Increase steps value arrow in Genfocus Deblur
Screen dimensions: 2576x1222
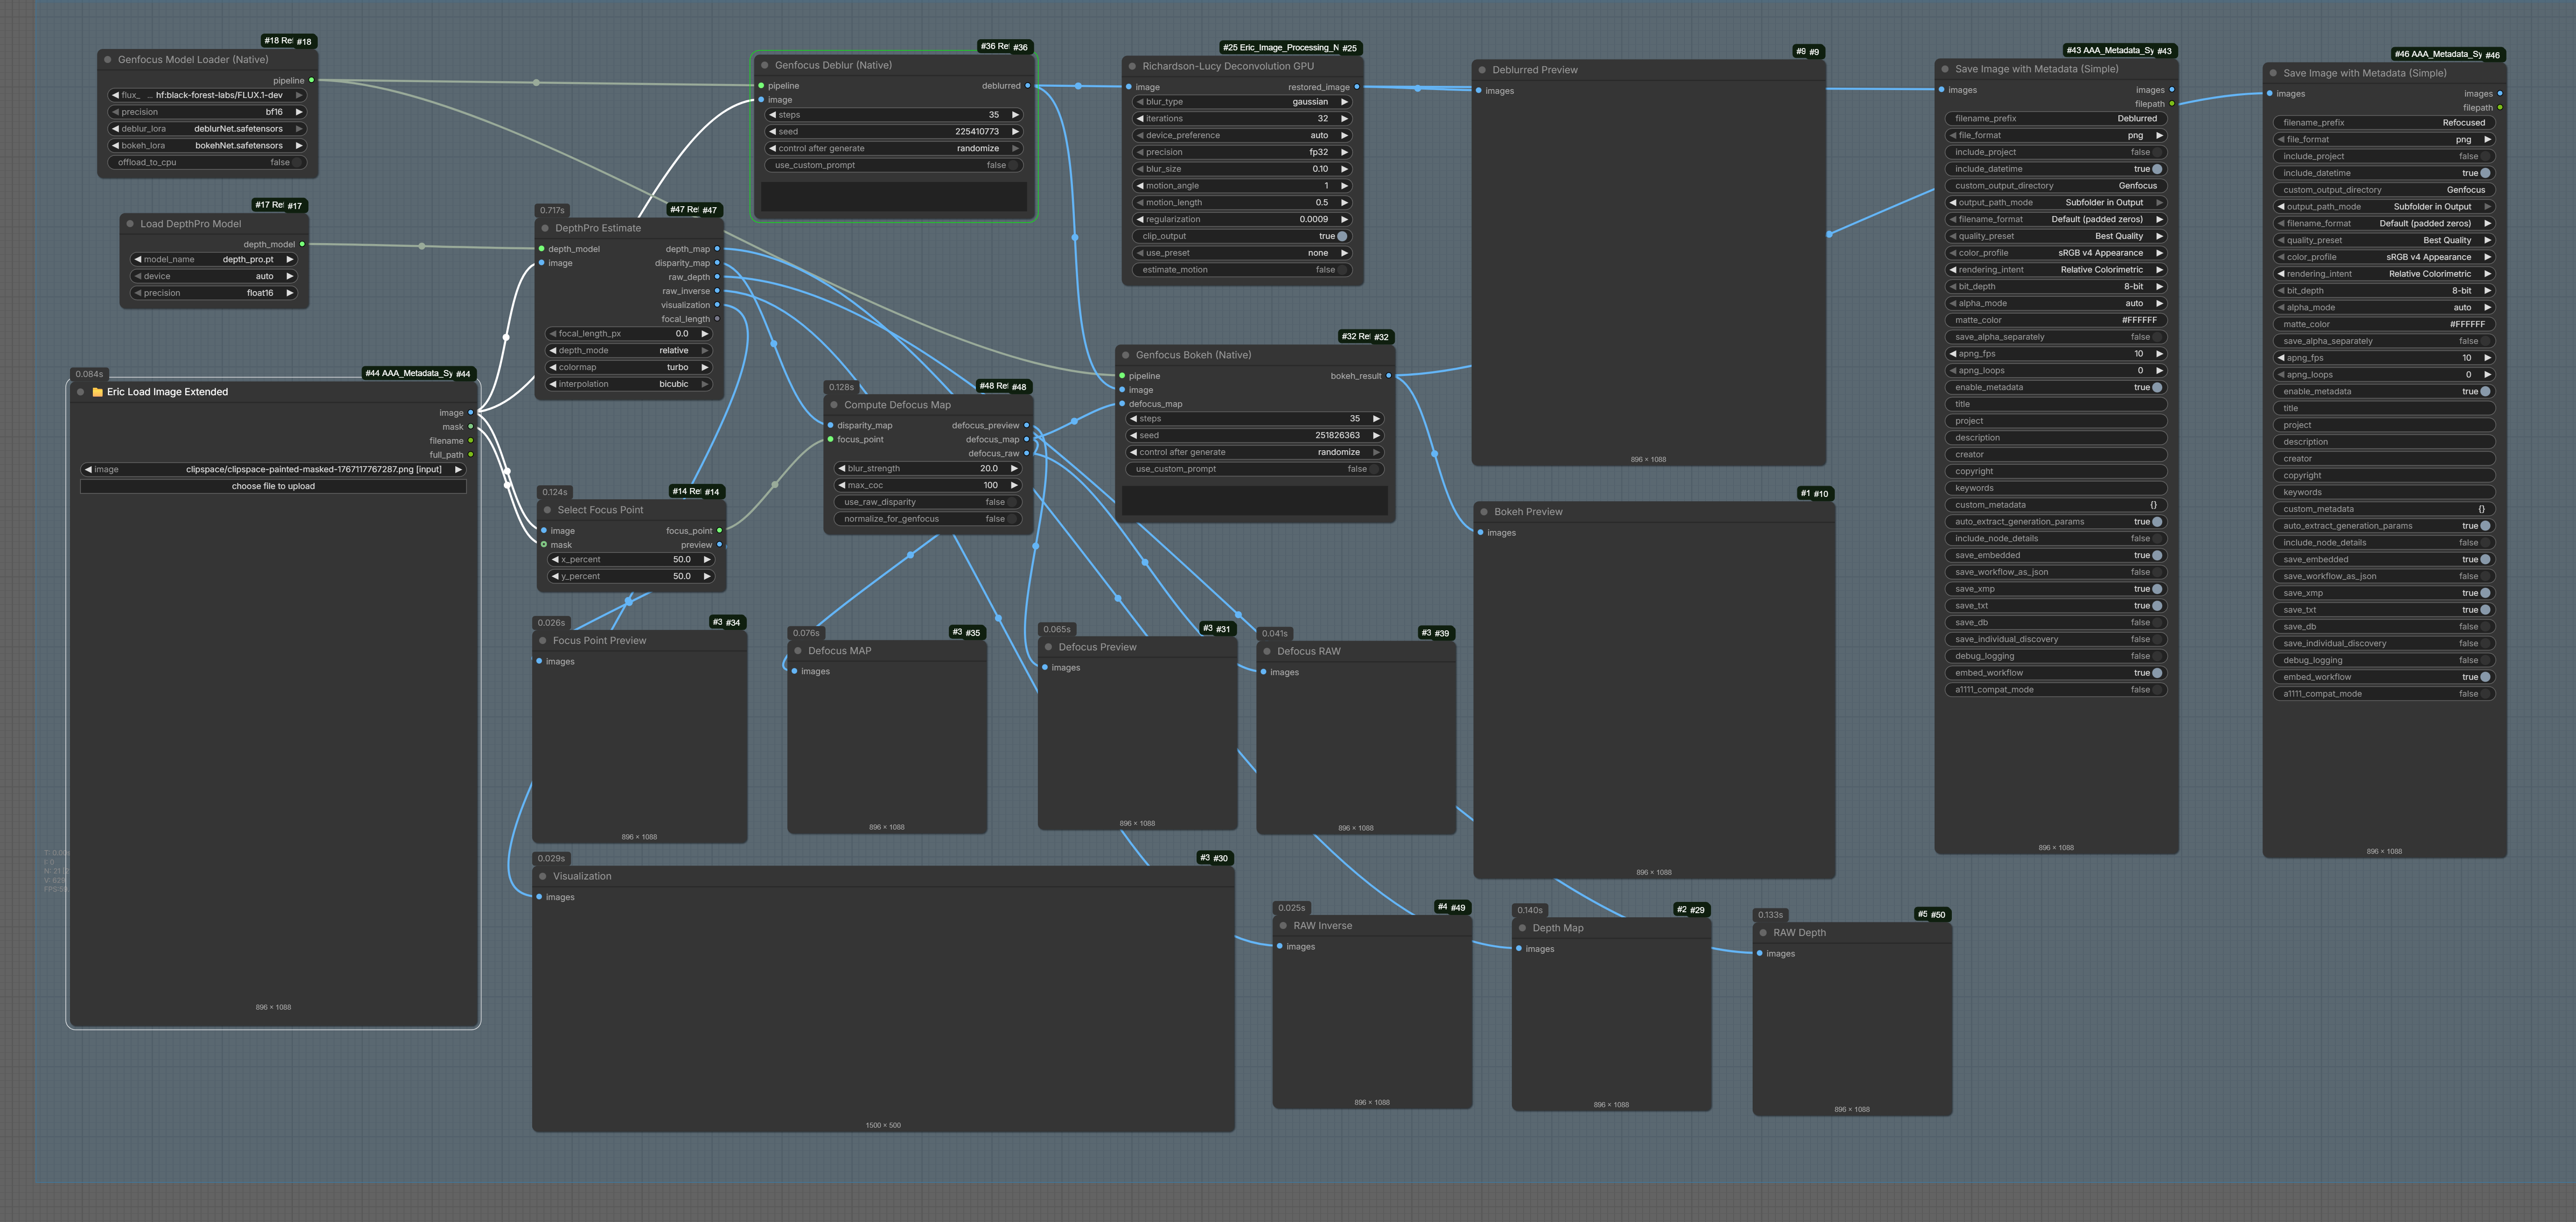click(x=1015, y=115)
